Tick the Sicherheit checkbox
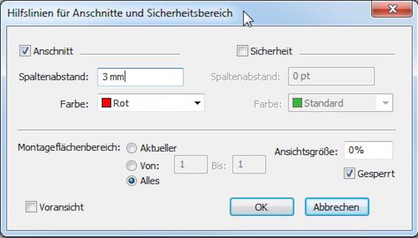The height and width of the screenshot is (238, 418). tap(243, 51)
